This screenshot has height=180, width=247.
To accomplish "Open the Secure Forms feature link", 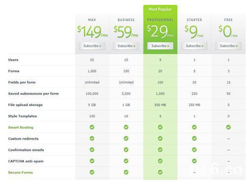I will (x=20, y=173).
